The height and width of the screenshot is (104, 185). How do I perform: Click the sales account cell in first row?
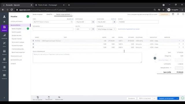[154, 41]
